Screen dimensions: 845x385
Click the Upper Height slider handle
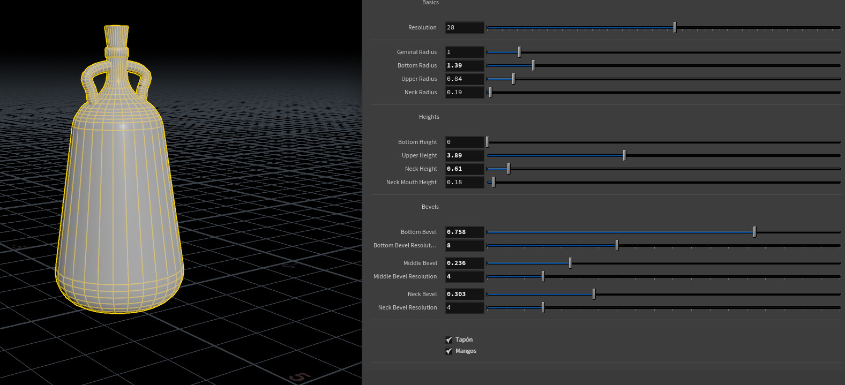click(x=624, y=155)
